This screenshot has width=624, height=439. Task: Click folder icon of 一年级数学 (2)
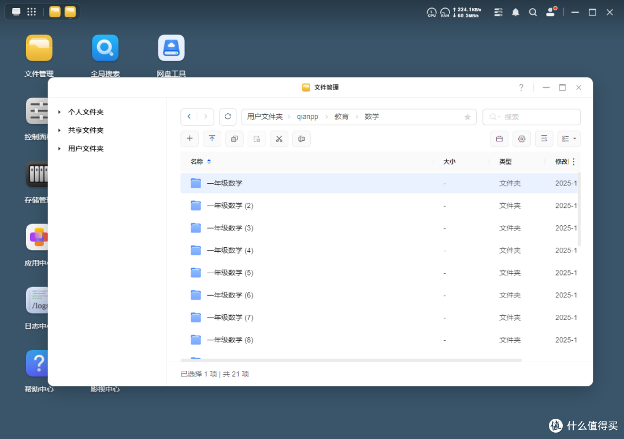[195, 206]
